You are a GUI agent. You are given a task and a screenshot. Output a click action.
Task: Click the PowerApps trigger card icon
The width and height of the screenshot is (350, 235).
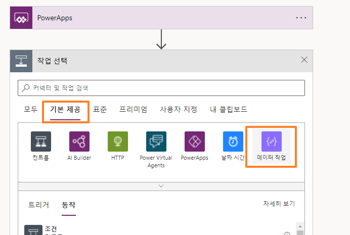coord(21,18)
